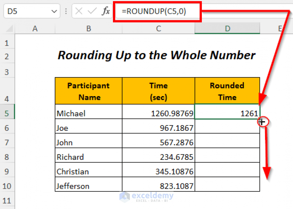Viewport: 293px width, 209px height.
Task: Select the cell containing Michael
Action: (89, 111)
